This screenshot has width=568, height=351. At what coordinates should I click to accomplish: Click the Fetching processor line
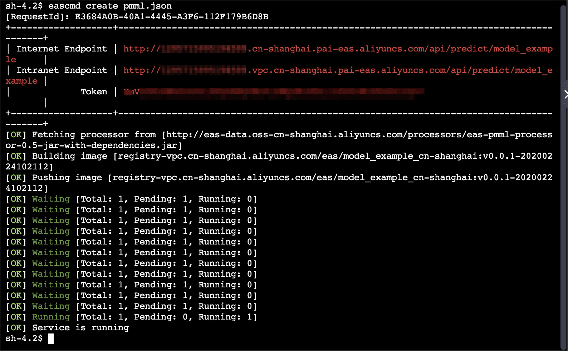click(x=279, y=140)
